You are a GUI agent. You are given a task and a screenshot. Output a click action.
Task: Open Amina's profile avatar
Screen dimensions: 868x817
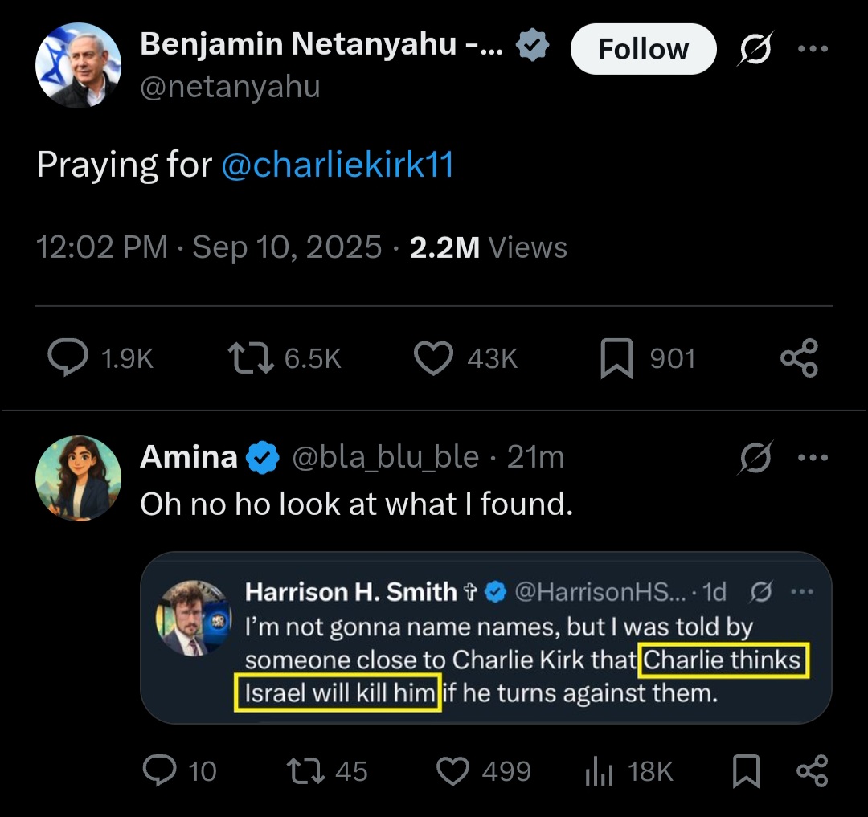78,478
